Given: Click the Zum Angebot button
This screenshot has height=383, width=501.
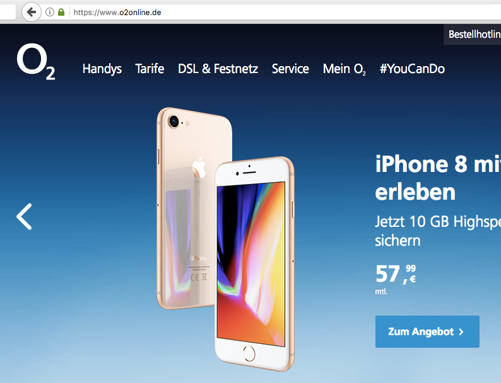Looking at the screenshot, I should pos(427,331).
